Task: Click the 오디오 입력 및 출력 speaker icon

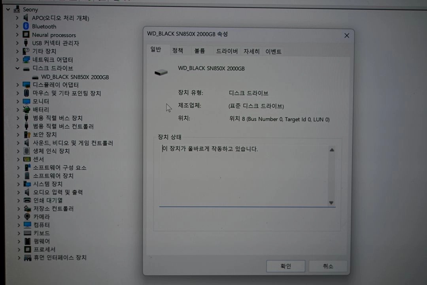Action: tap(27, 192)
